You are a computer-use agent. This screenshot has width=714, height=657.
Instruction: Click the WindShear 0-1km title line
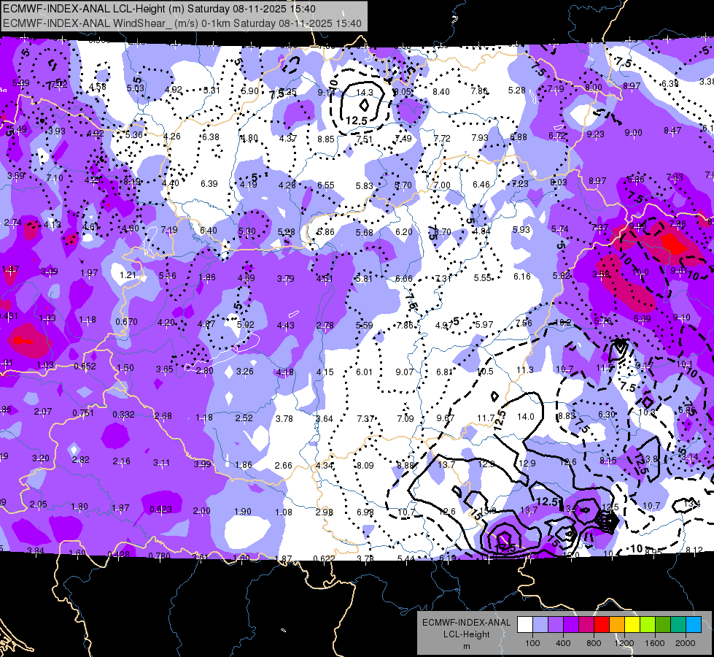coord(182,23)
